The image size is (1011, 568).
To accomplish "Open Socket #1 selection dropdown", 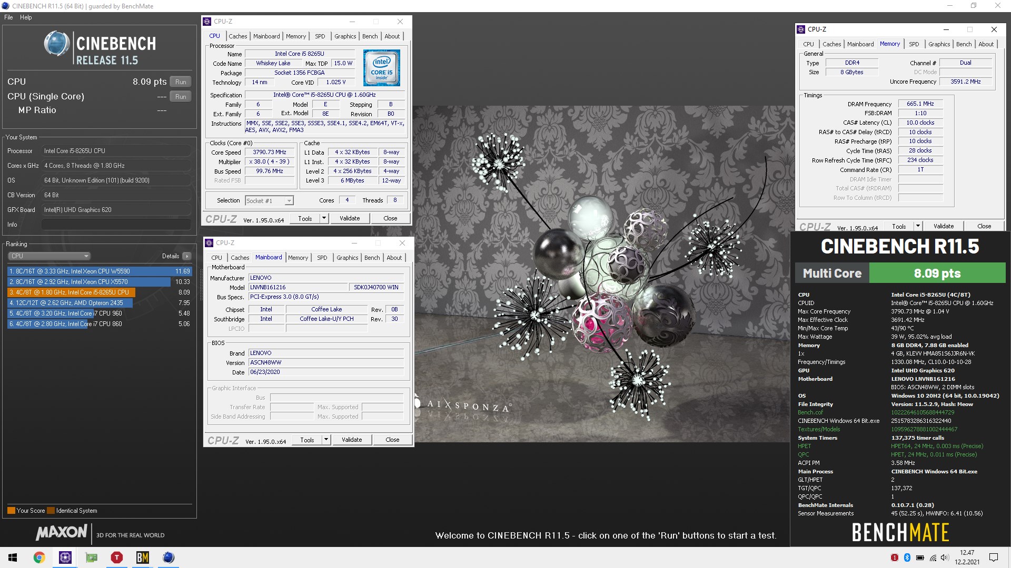I will click(269, 200).
